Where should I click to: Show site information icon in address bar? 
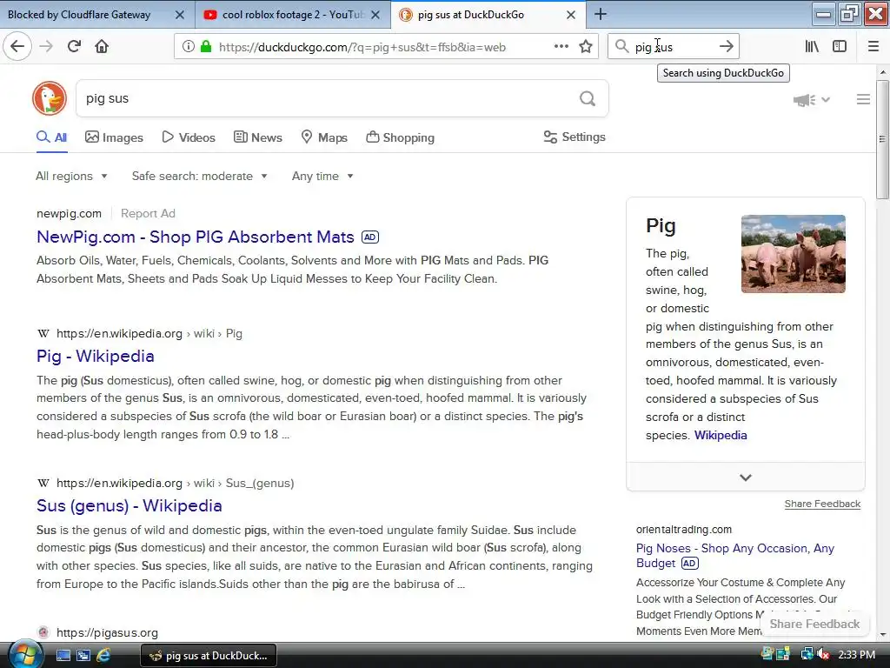(x=188, y=47)
